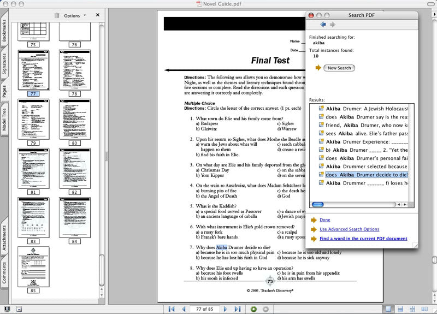The width and height of the screenshot is (437, 314).
Task: Open the Attachments side tab
Action: coord(4,237)
